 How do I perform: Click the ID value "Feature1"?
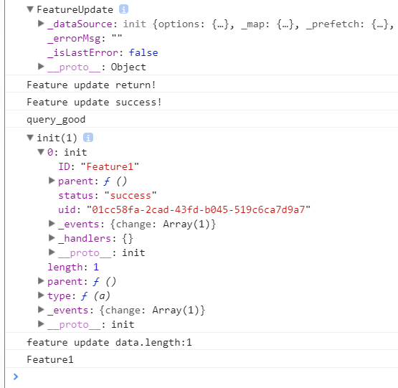[110, 166]
